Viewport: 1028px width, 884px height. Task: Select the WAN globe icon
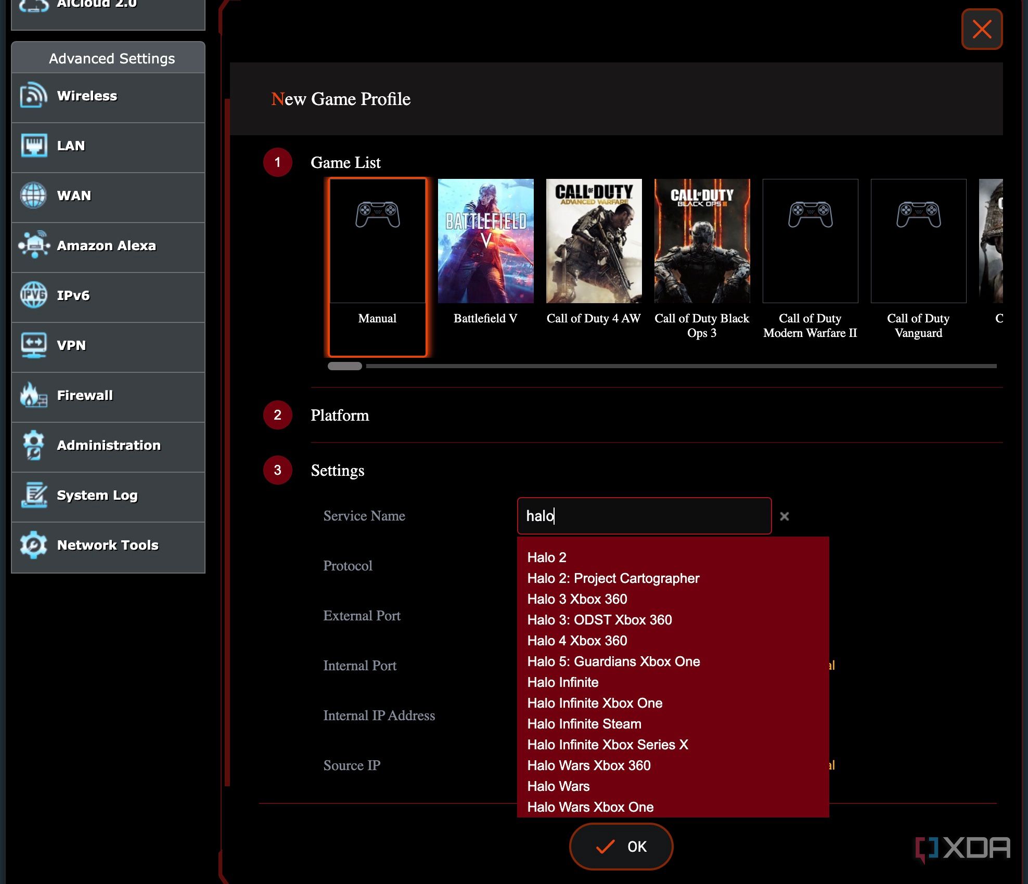click(x=33, y=196)
